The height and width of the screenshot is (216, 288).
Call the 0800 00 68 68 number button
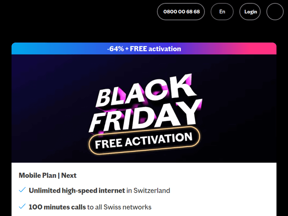point(181,12)
